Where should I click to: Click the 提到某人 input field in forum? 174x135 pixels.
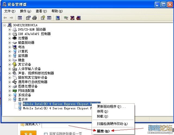click(67, 125)
